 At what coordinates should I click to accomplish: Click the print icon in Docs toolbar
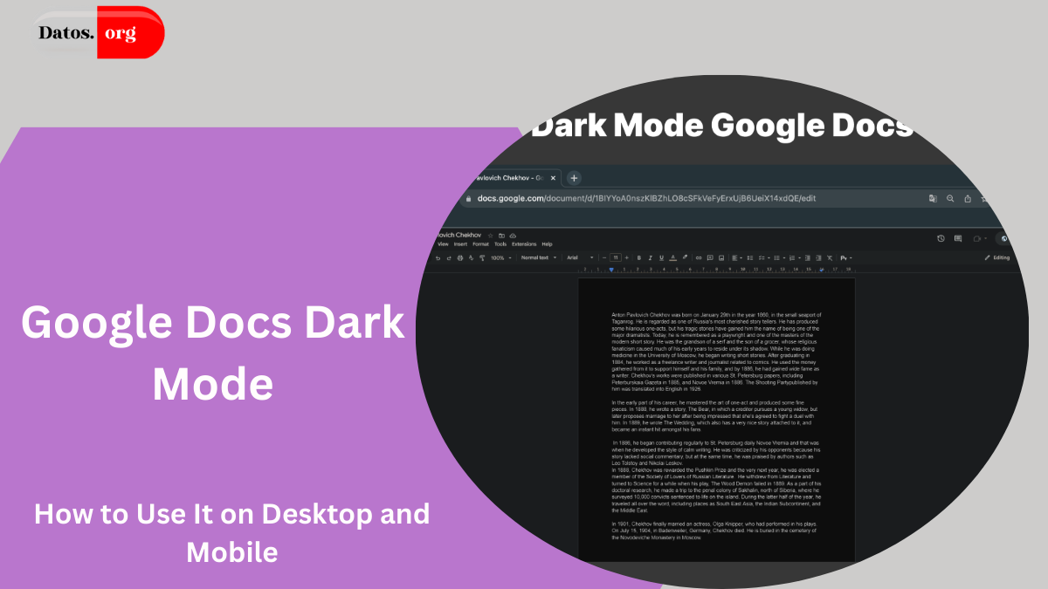click(460, 257)
